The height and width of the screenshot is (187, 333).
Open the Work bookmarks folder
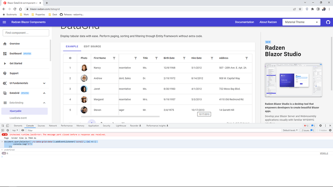(24, 15)
